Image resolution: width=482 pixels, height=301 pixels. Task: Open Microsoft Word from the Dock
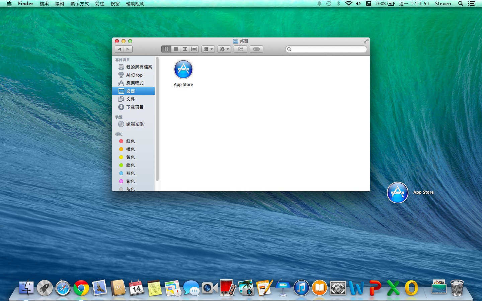[356, 288]
